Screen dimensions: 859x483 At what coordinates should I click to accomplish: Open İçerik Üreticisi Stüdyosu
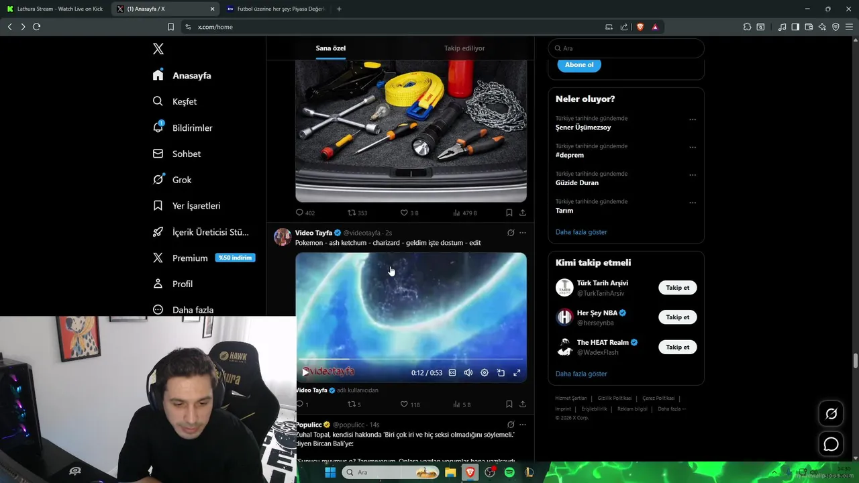pos(201,232)
